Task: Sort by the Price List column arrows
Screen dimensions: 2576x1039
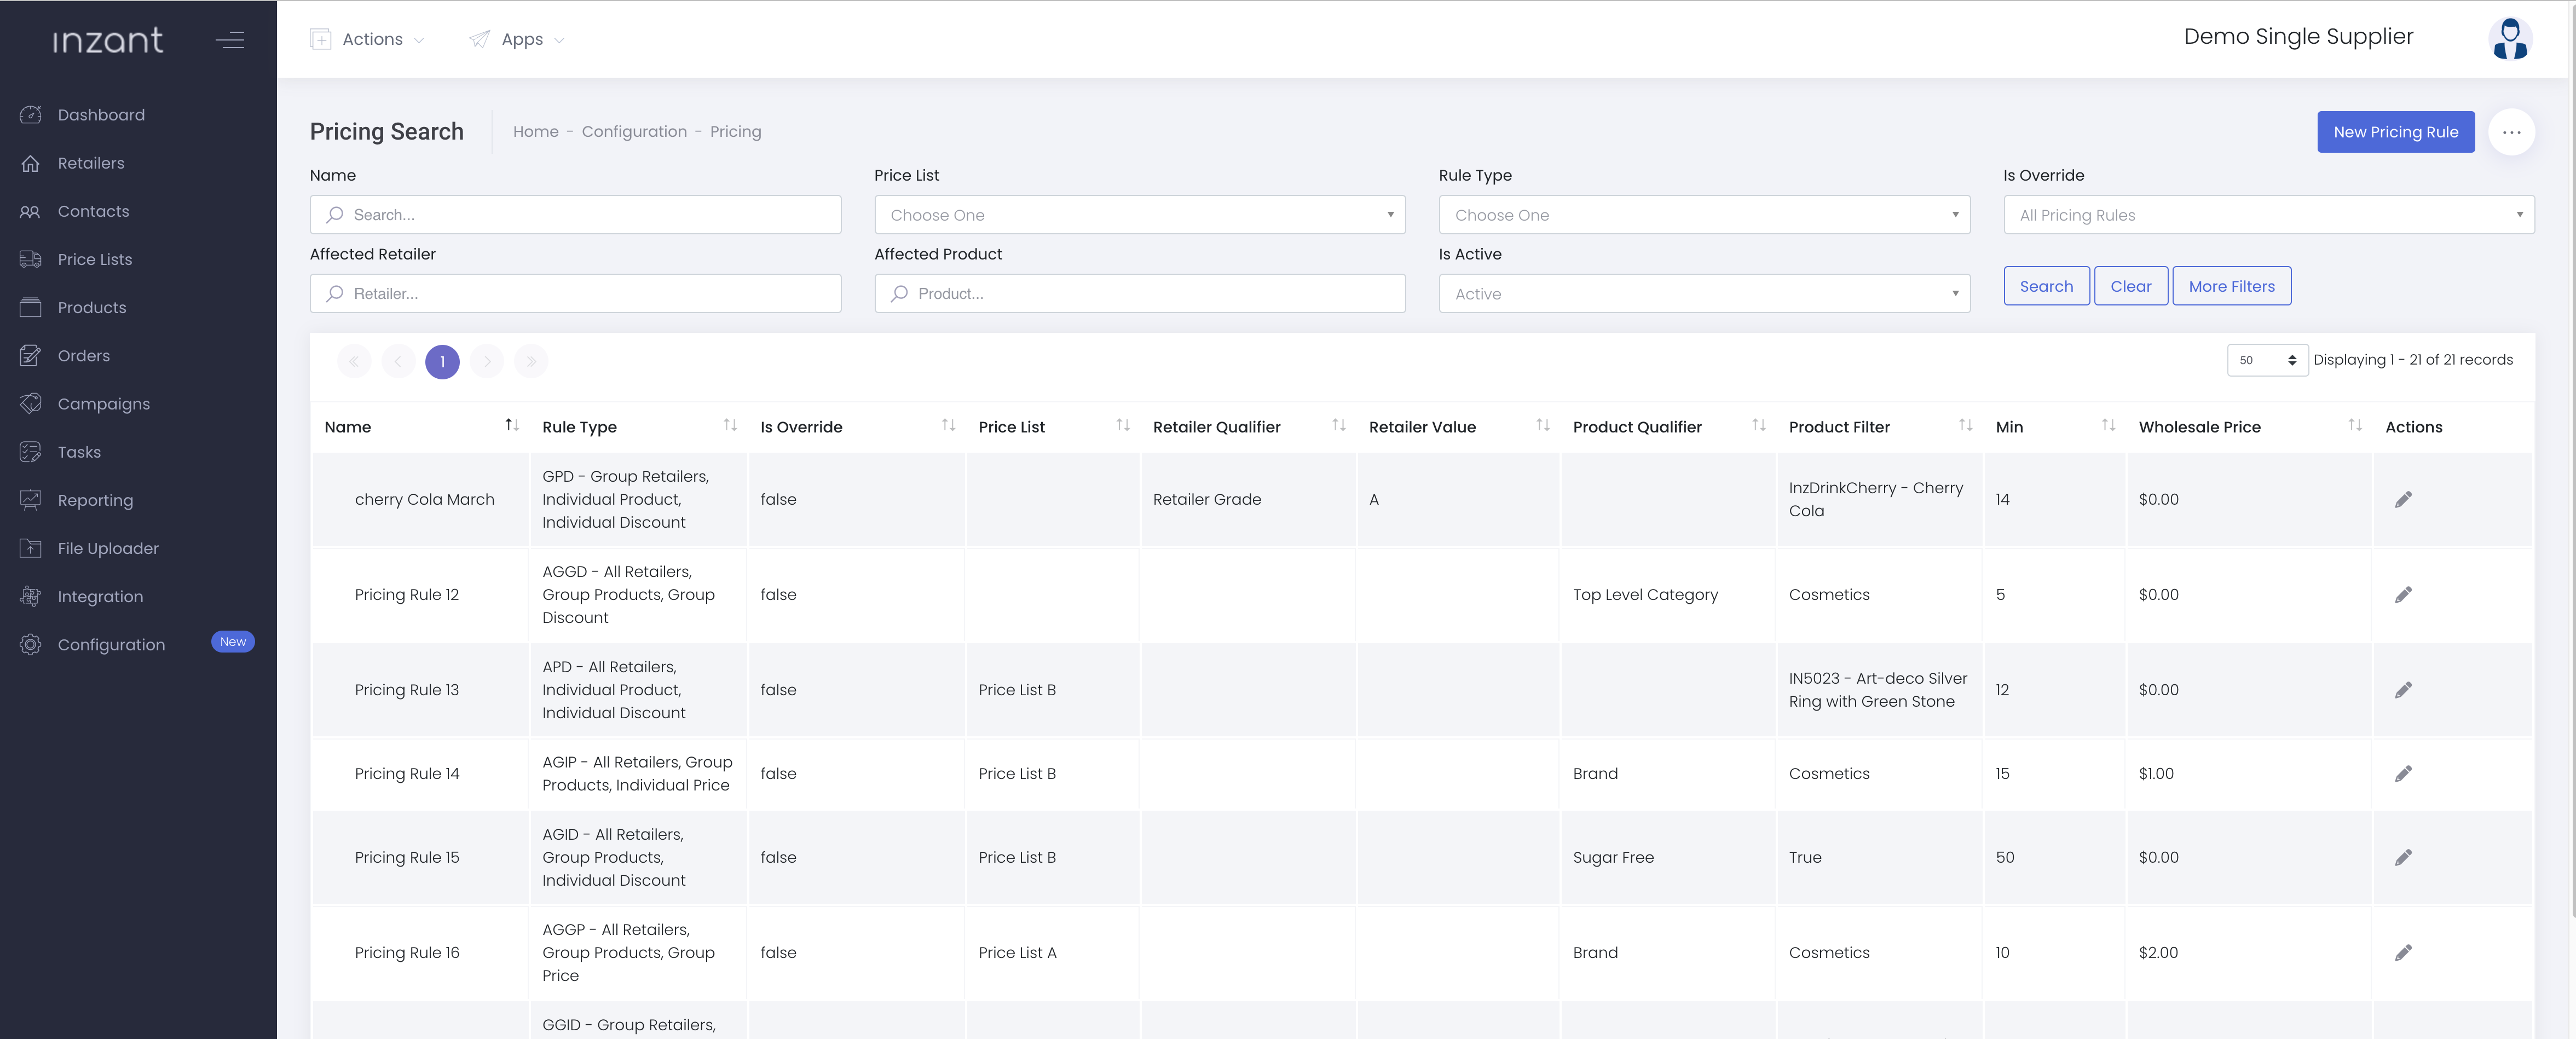Action: tap(1123, 425)
